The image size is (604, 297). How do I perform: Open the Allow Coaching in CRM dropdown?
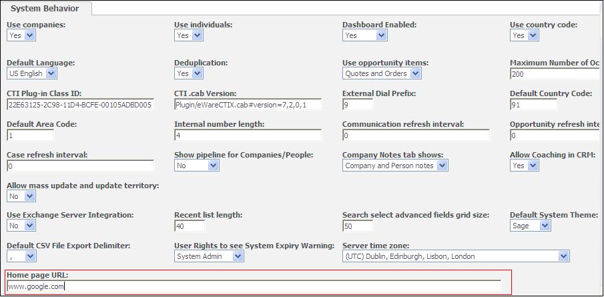[525, 166]
